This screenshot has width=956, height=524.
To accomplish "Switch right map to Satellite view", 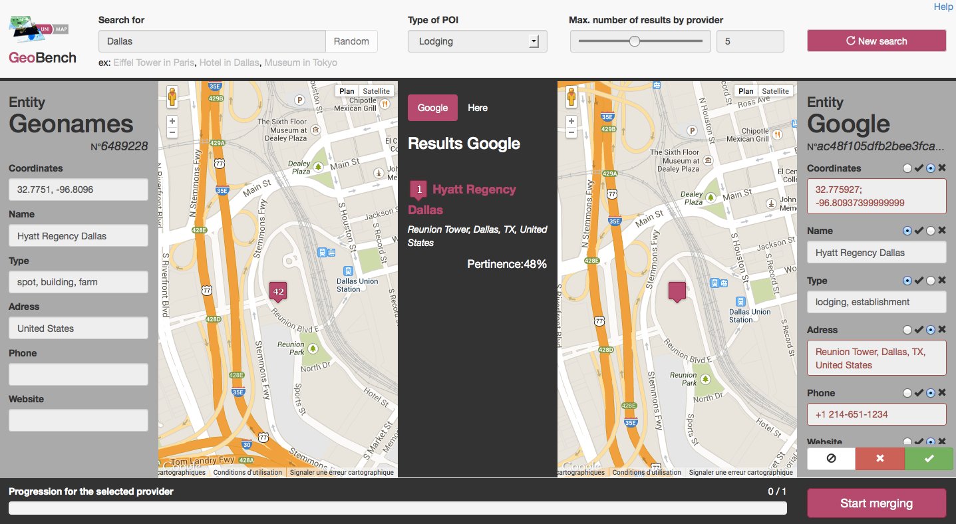I will [776, 91].
